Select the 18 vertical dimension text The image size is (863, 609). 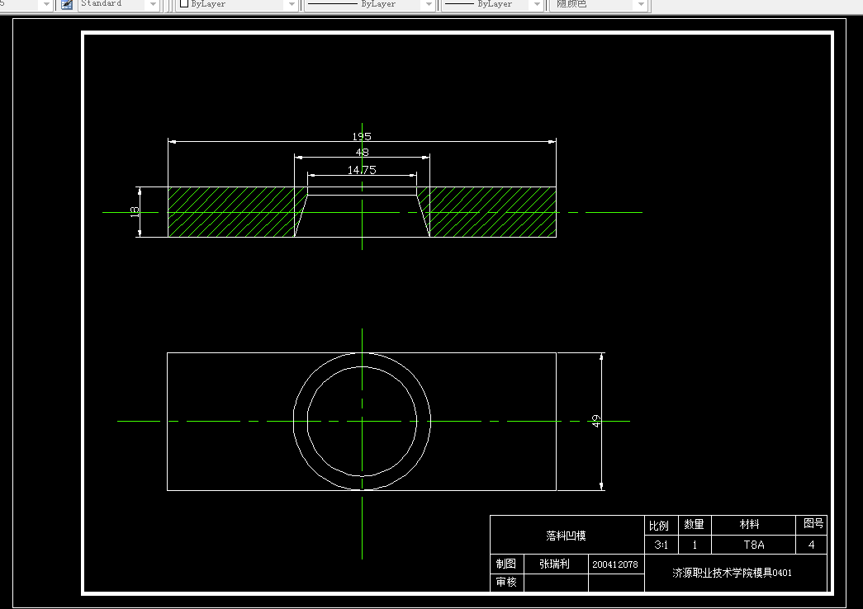(x=135, y=212)
